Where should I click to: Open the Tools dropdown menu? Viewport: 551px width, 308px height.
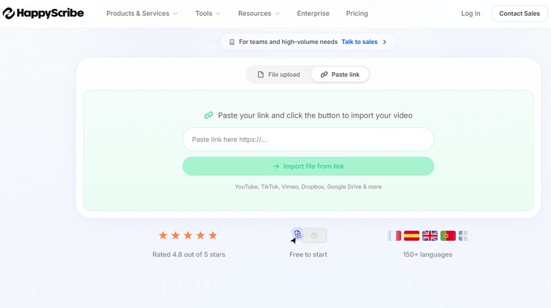click(x=208, y=13)
